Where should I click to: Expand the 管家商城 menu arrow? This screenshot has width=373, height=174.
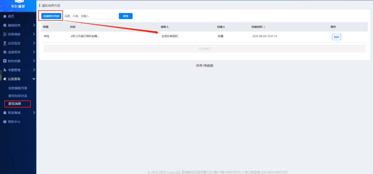click(x=34, y=113)
